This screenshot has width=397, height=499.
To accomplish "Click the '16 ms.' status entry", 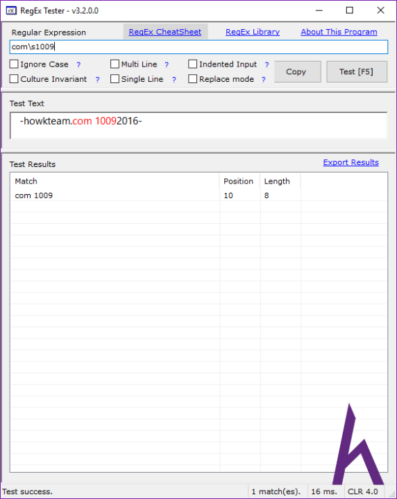I will (324, 491).
